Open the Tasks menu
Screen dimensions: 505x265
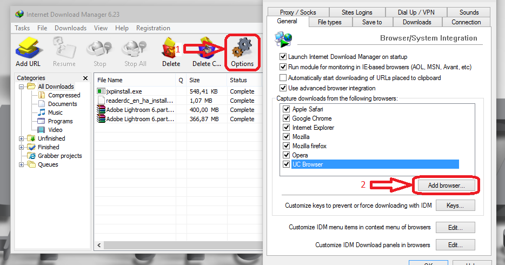pos(22,28)
